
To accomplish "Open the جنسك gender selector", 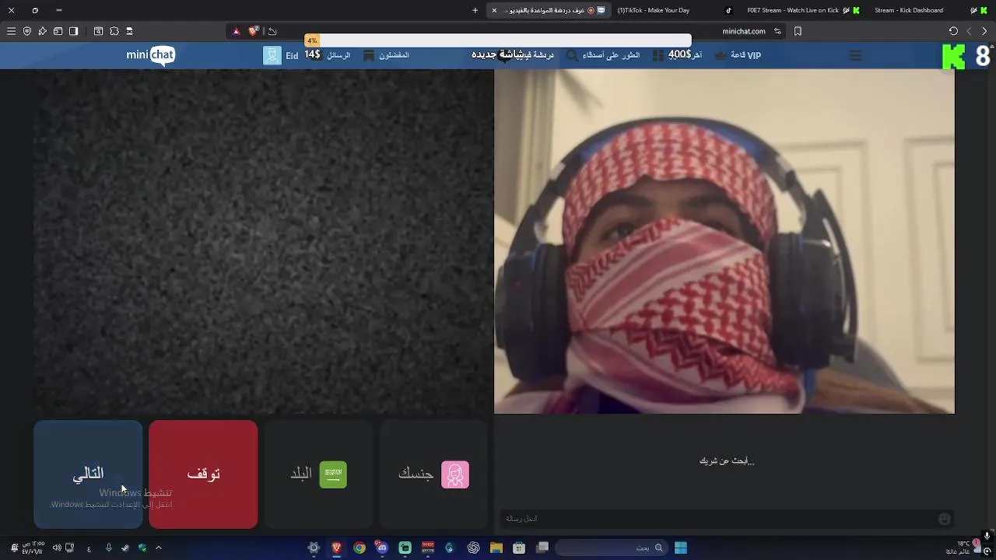I will [433, 474].
